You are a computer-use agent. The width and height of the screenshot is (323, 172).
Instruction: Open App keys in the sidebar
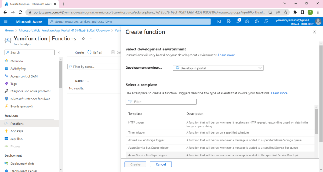(17, 131)
